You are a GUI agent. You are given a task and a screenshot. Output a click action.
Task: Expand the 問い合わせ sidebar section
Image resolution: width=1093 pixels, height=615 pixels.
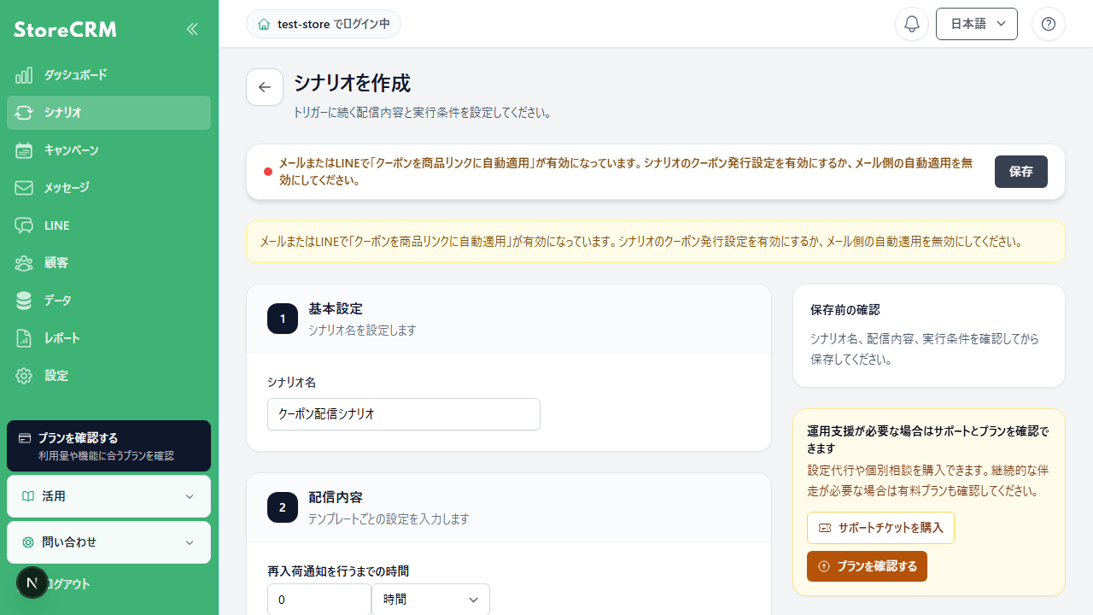108,542
